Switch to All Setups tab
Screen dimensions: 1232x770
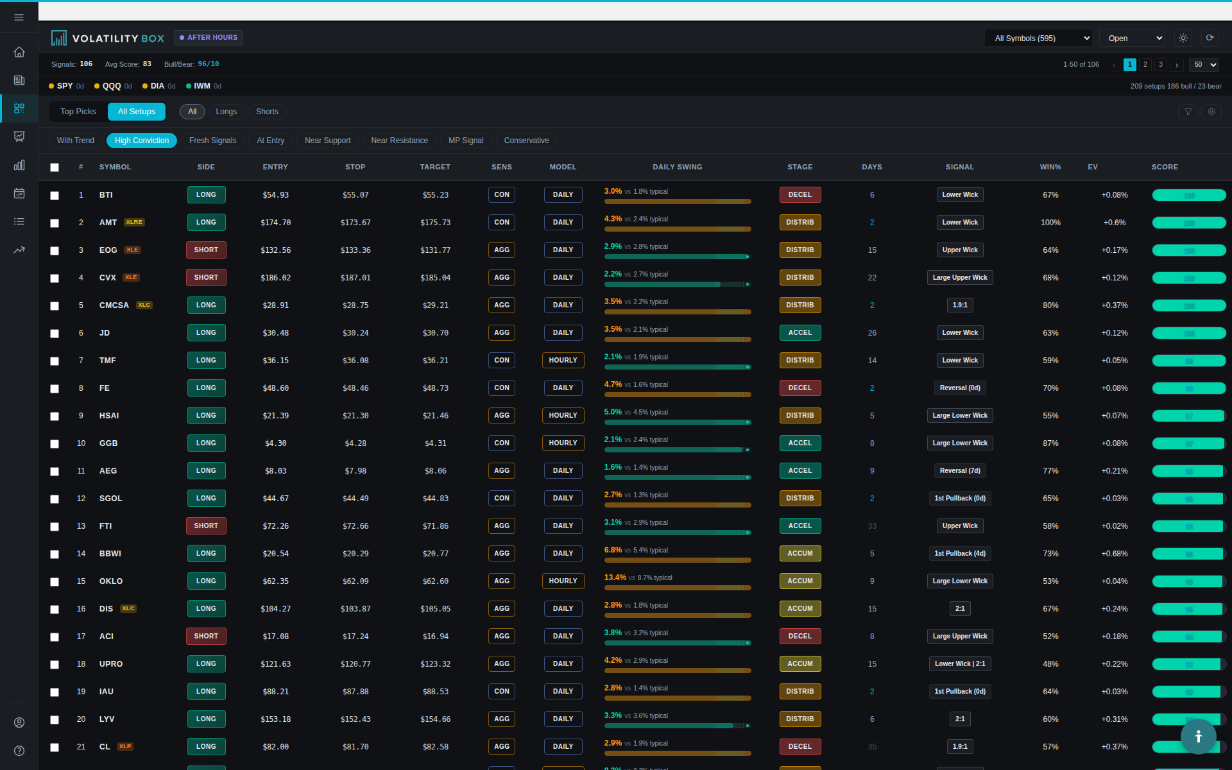coord(137,112)
